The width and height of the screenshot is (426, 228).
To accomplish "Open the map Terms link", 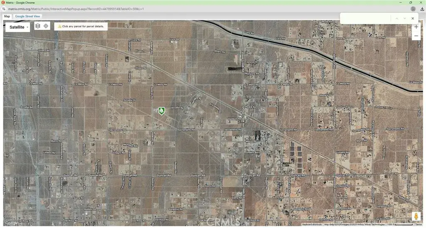I will pyautogui.click(x=418, y=225).
